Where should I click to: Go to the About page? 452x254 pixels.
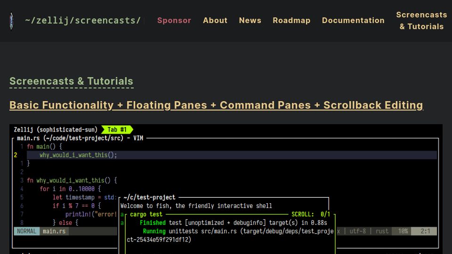(215, 20)
